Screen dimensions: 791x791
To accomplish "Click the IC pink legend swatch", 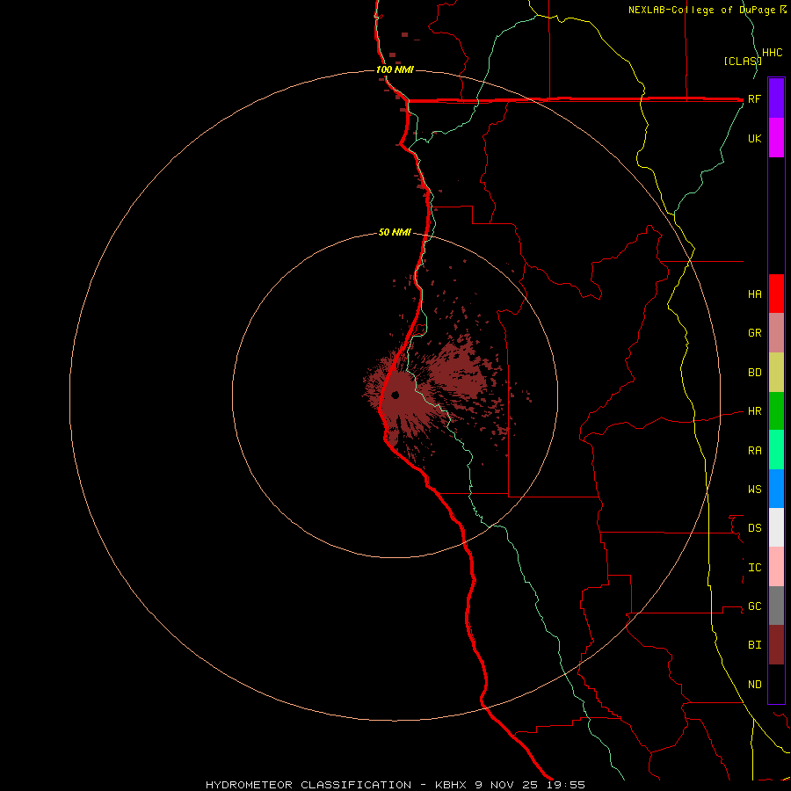I will click(776, 567).
